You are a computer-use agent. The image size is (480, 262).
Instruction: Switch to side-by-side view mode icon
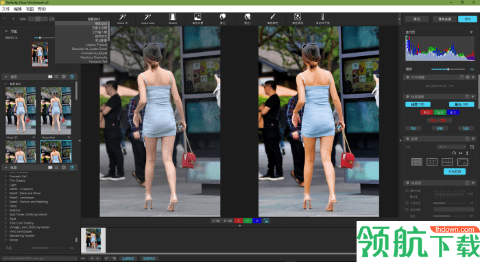coord(38,19)
